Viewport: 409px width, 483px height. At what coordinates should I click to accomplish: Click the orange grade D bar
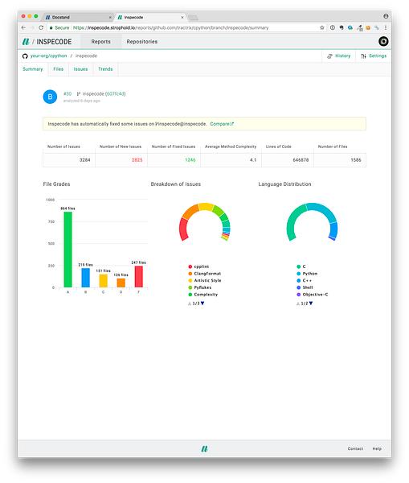[x=121, y=283]
